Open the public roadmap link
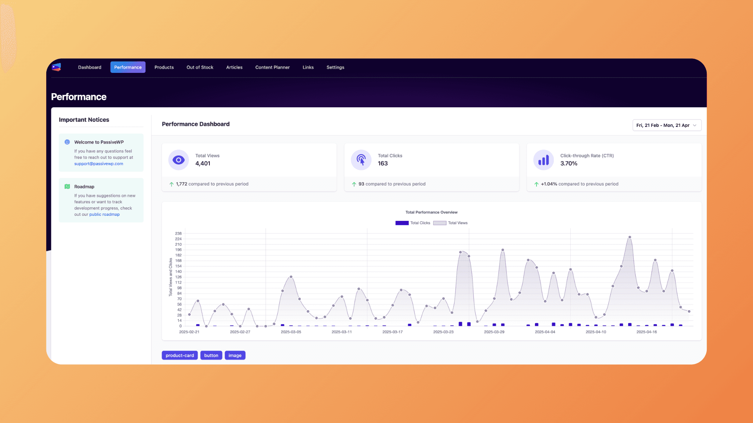The image size is (753, 423). (104, 214)
